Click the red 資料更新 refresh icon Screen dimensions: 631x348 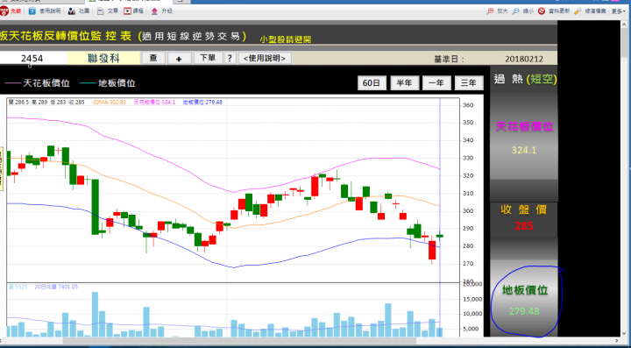pyautogui.click(x=542, y=11)
